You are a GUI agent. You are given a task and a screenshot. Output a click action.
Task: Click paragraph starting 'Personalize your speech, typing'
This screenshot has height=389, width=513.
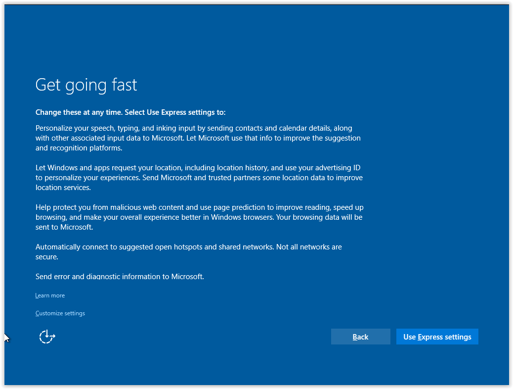pyautogui.click(x=198, y=138)
